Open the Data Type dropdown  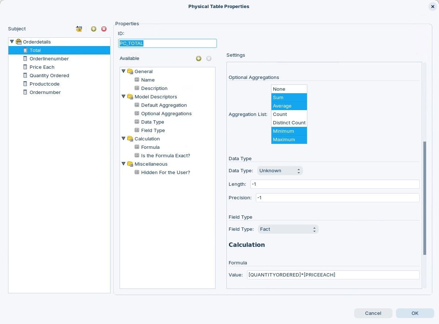280,171
